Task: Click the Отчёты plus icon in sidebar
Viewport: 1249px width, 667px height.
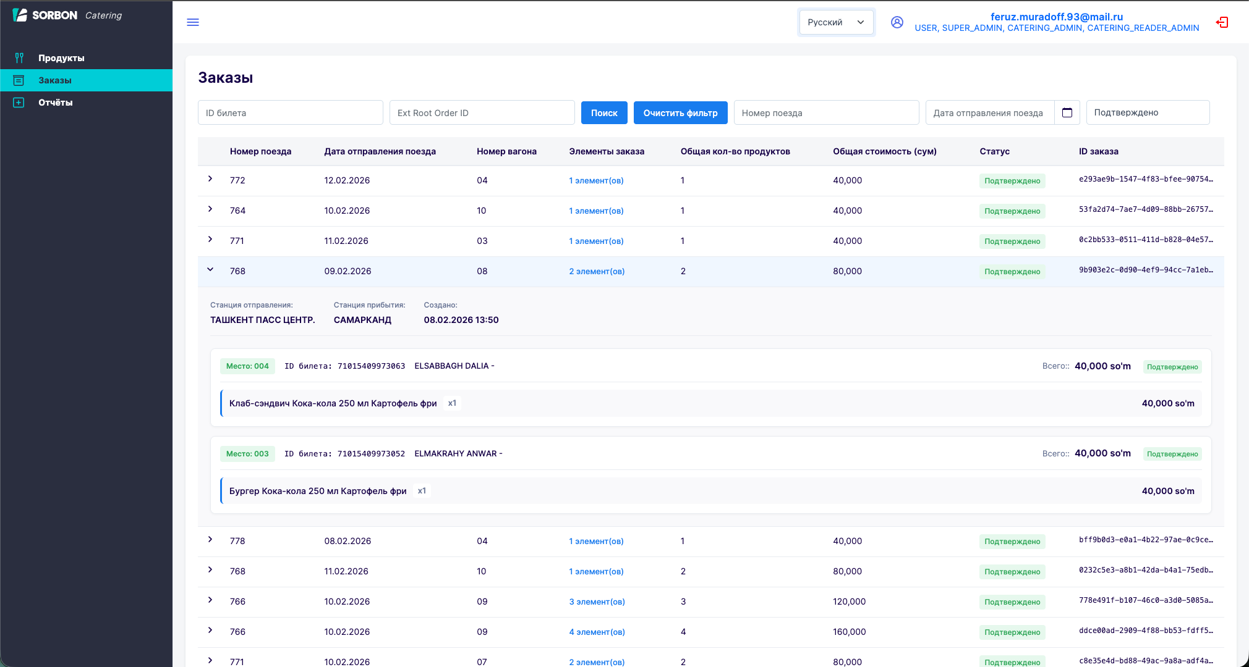Action: click(x=19, y=102)
